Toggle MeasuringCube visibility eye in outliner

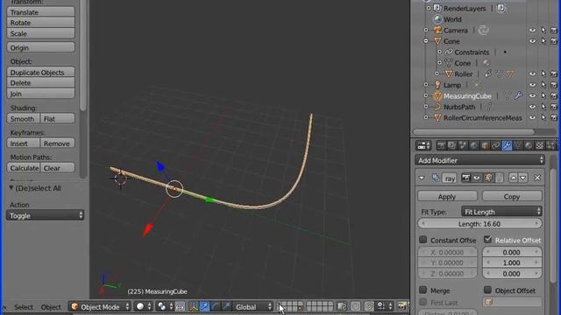(x=532, y=95)
